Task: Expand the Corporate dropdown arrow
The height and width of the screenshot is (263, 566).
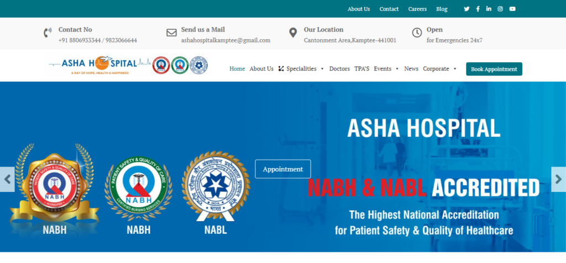Action: [x=455, y=69]
